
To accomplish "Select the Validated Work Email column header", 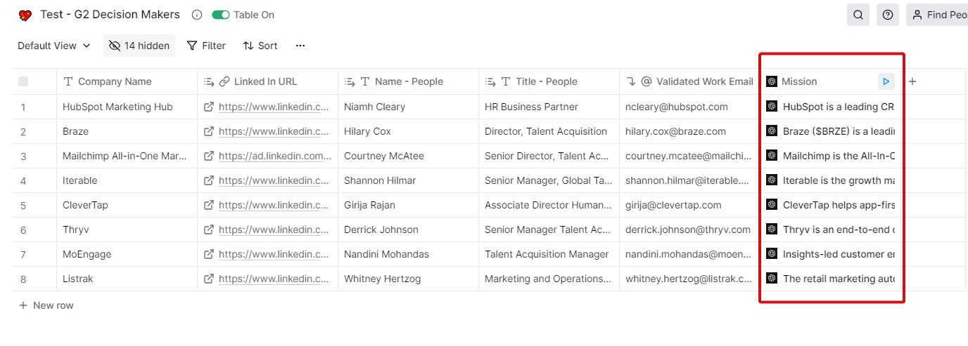I will 704,81.
